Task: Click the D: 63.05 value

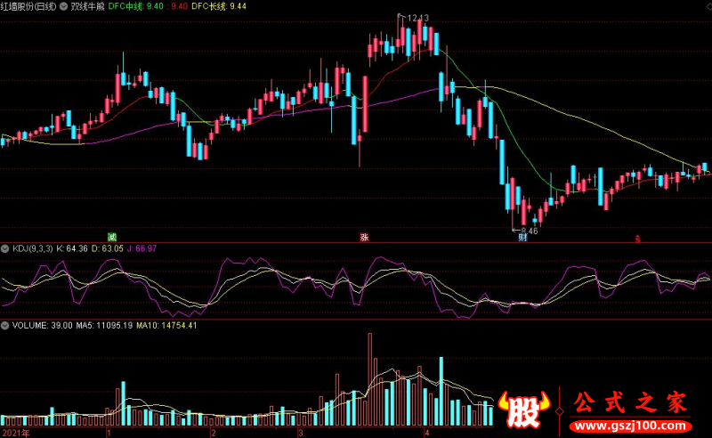Action: click(107, 248)
